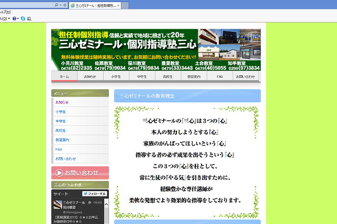The height and width of the screenshot is (224, 337).
Task: Click the 知手教室 phone number 0299(97)3834
Action: coord(244,68)
